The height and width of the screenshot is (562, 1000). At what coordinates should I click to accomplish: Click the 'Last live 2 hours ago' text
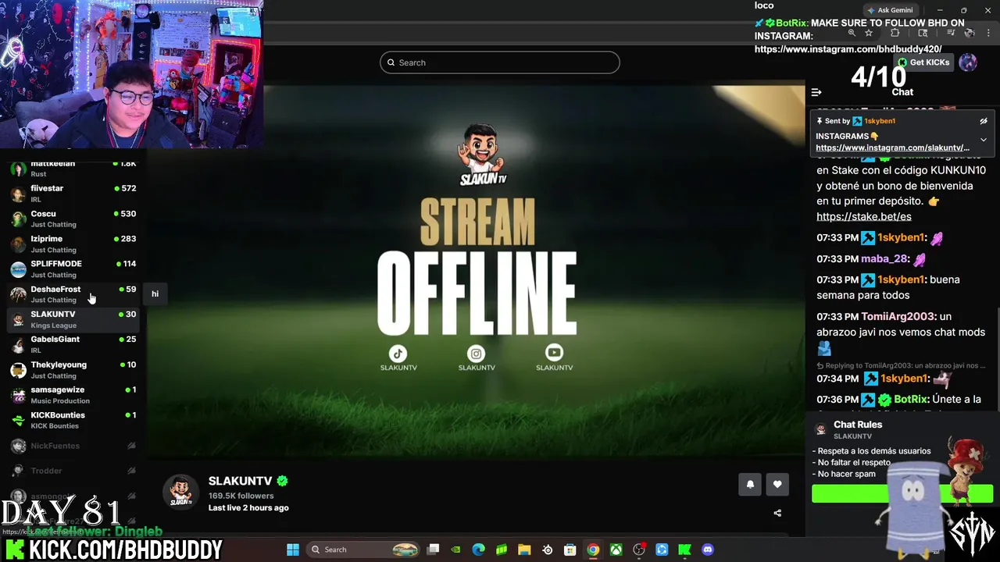pos(248,507)
